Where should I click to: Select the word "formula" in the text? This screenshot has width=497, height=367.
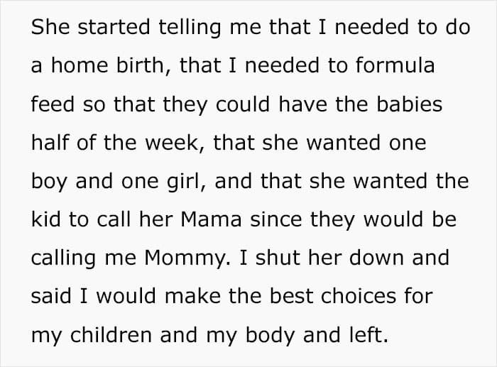(x=395, y=65)
